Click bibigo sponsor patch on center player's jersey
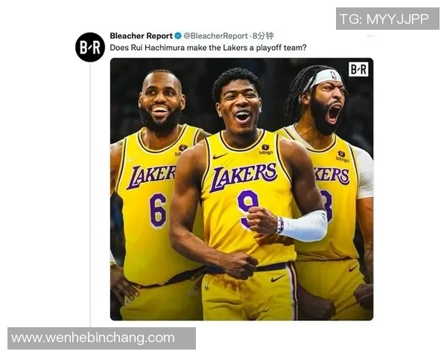The width and height of the screenshot is (447, 357). pos(264,150)
